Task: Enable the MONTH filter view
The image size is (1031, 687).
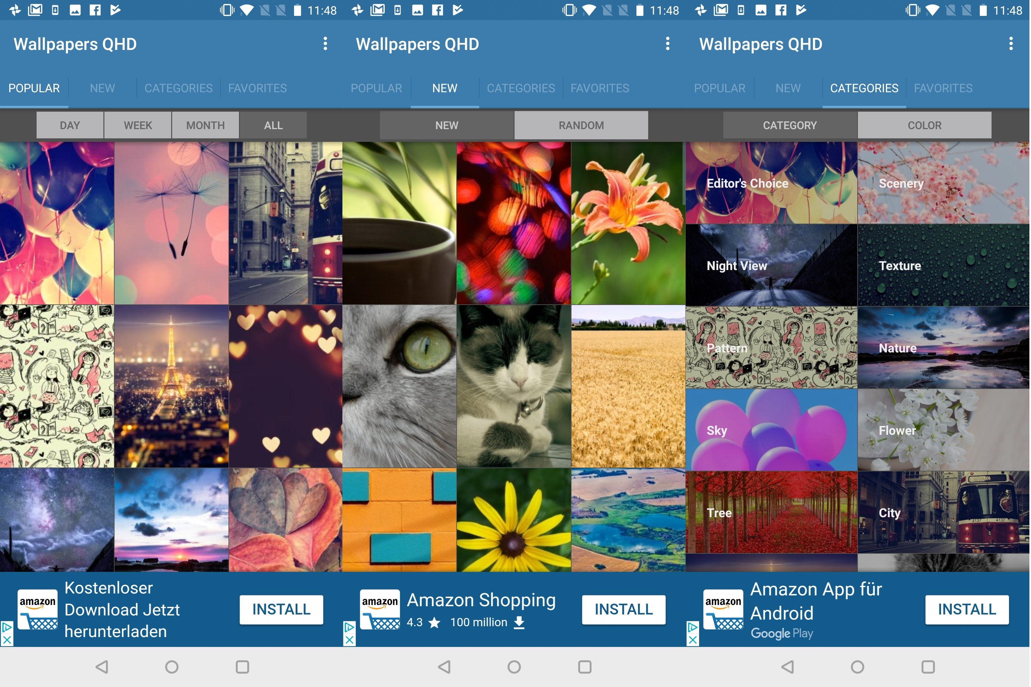Action: pyautogui.click(x=205, y=125)
